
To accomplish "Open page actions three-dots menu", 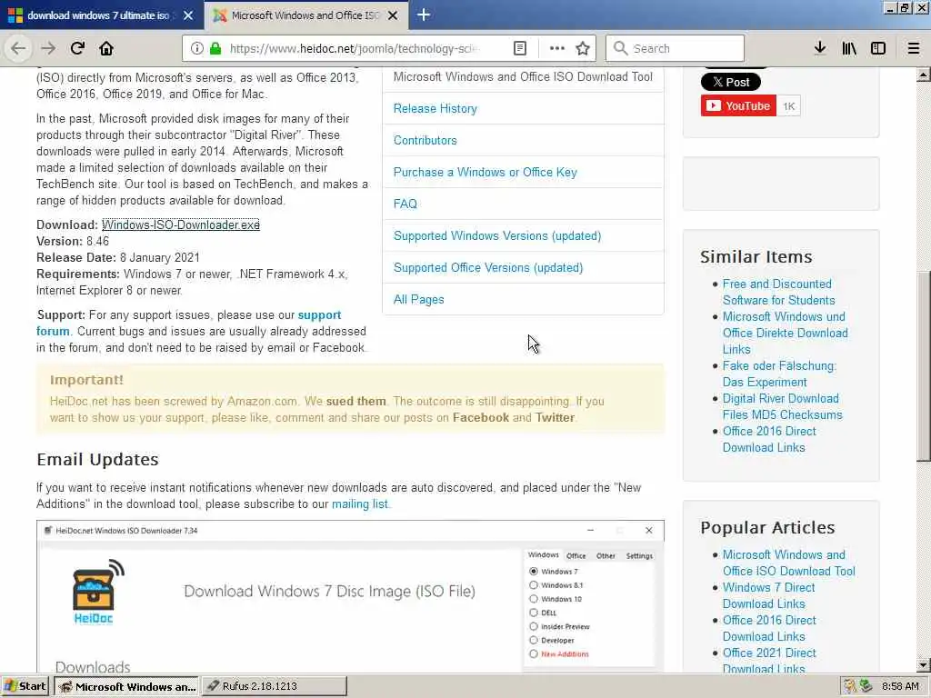I will tap(557, 48).
